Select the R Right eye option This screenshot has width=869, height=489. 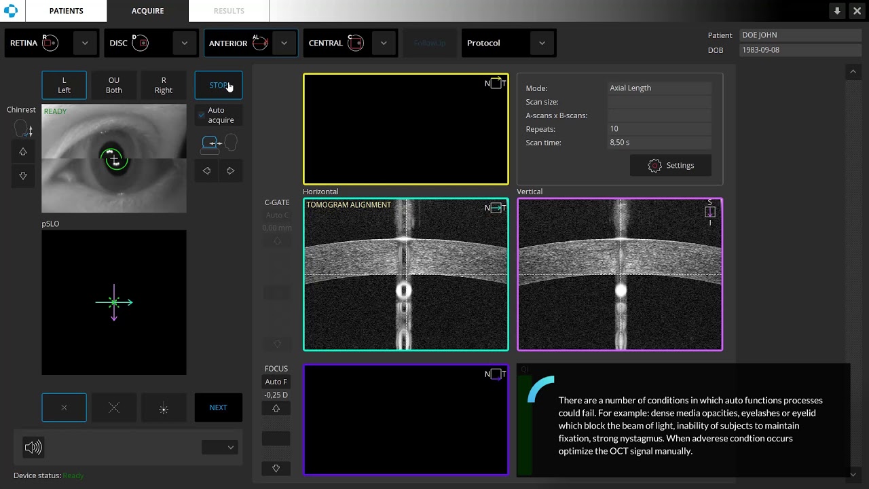[x=164, y=85]
